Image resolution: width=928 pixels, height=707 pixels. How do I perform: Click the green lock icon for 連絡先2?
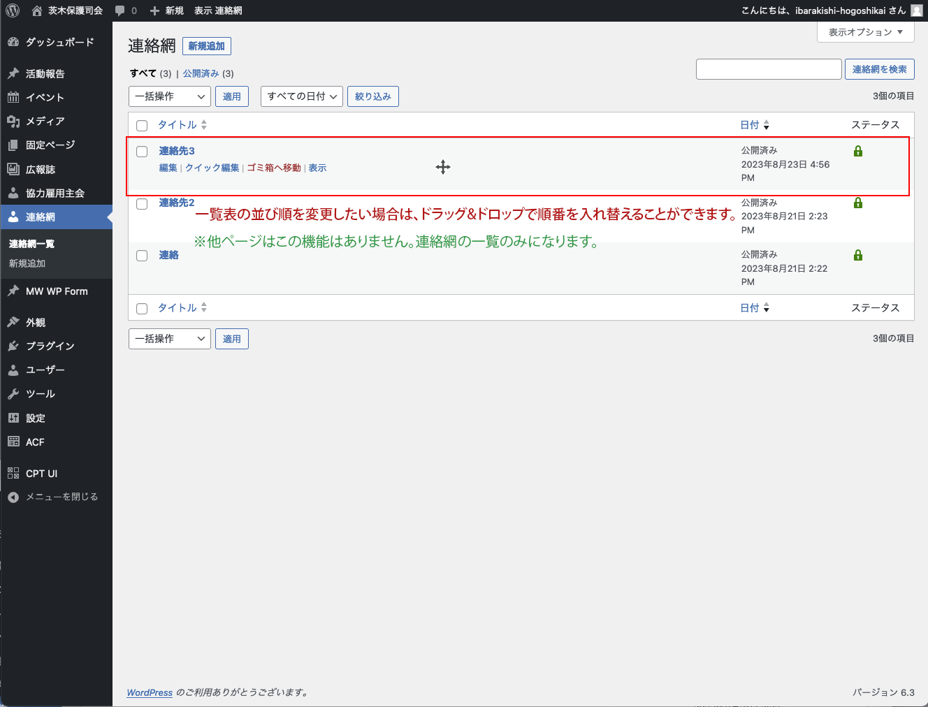858,203
